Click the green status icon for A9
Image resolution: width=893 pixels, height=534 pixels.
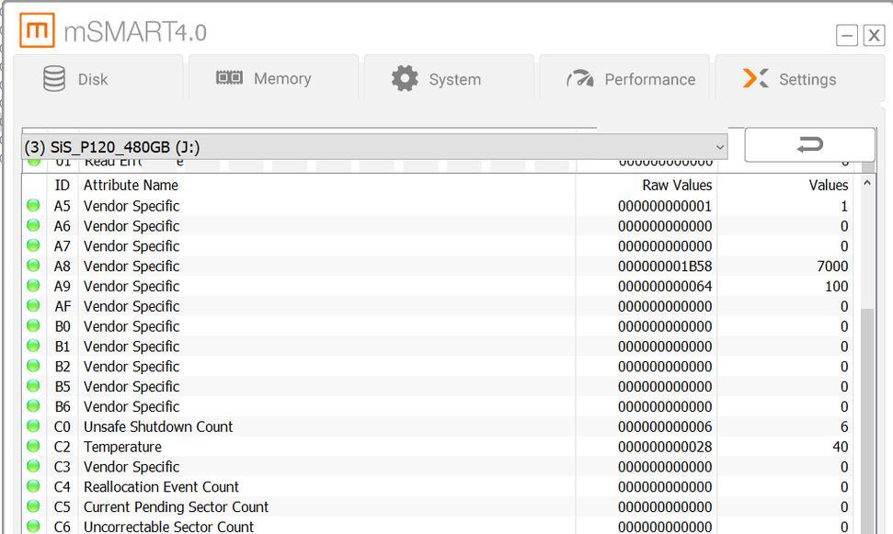coord(34,286)
